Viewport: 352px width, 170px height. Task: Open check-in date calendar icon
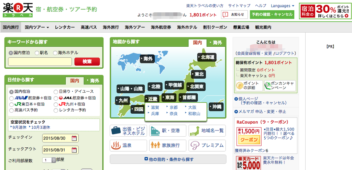pos(74,138)
